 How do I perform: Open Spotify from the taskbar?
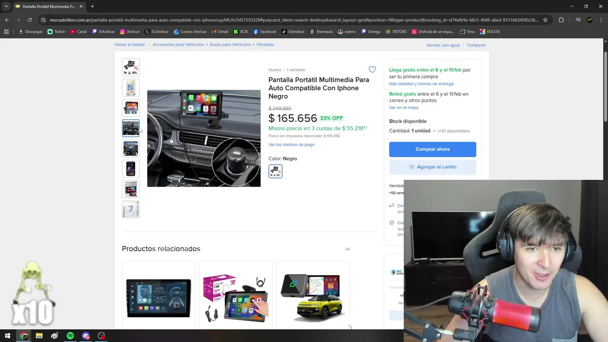(70, 336)
